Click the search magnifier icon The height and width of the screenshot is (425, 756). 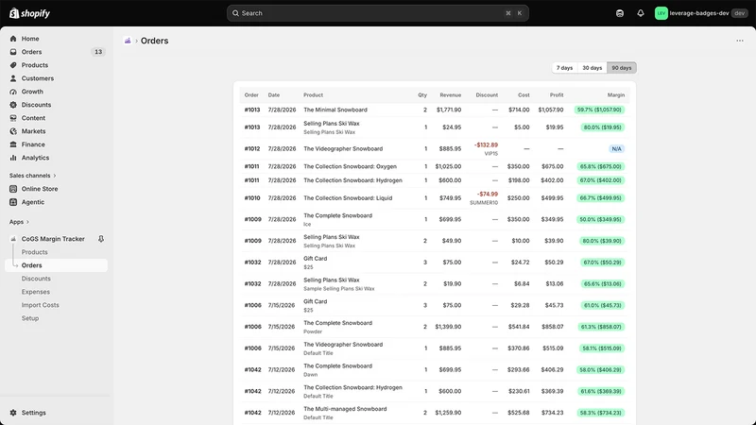point(235,13)
